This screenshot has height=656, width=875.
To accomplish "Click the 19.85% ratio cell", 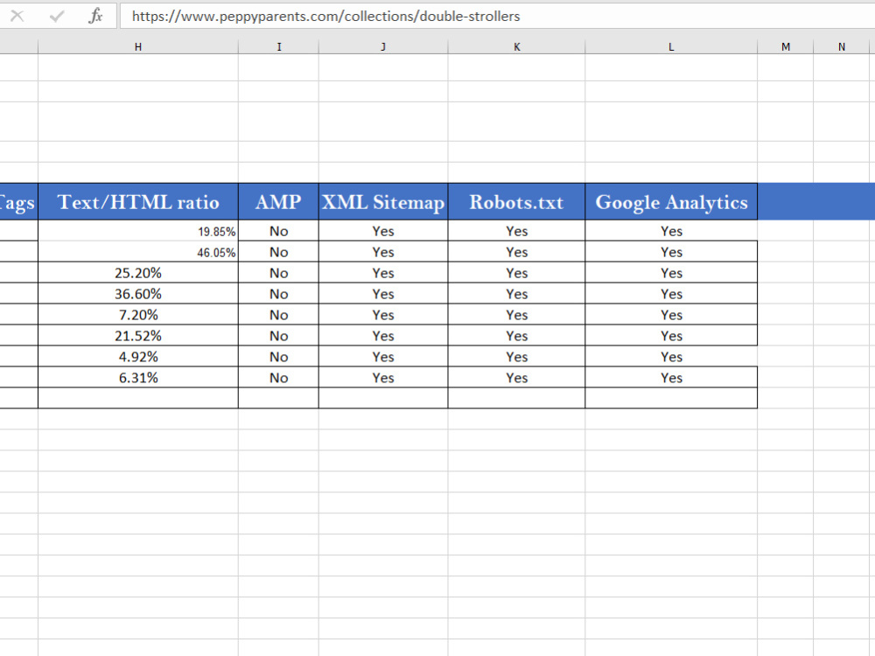I will (138, 231).
